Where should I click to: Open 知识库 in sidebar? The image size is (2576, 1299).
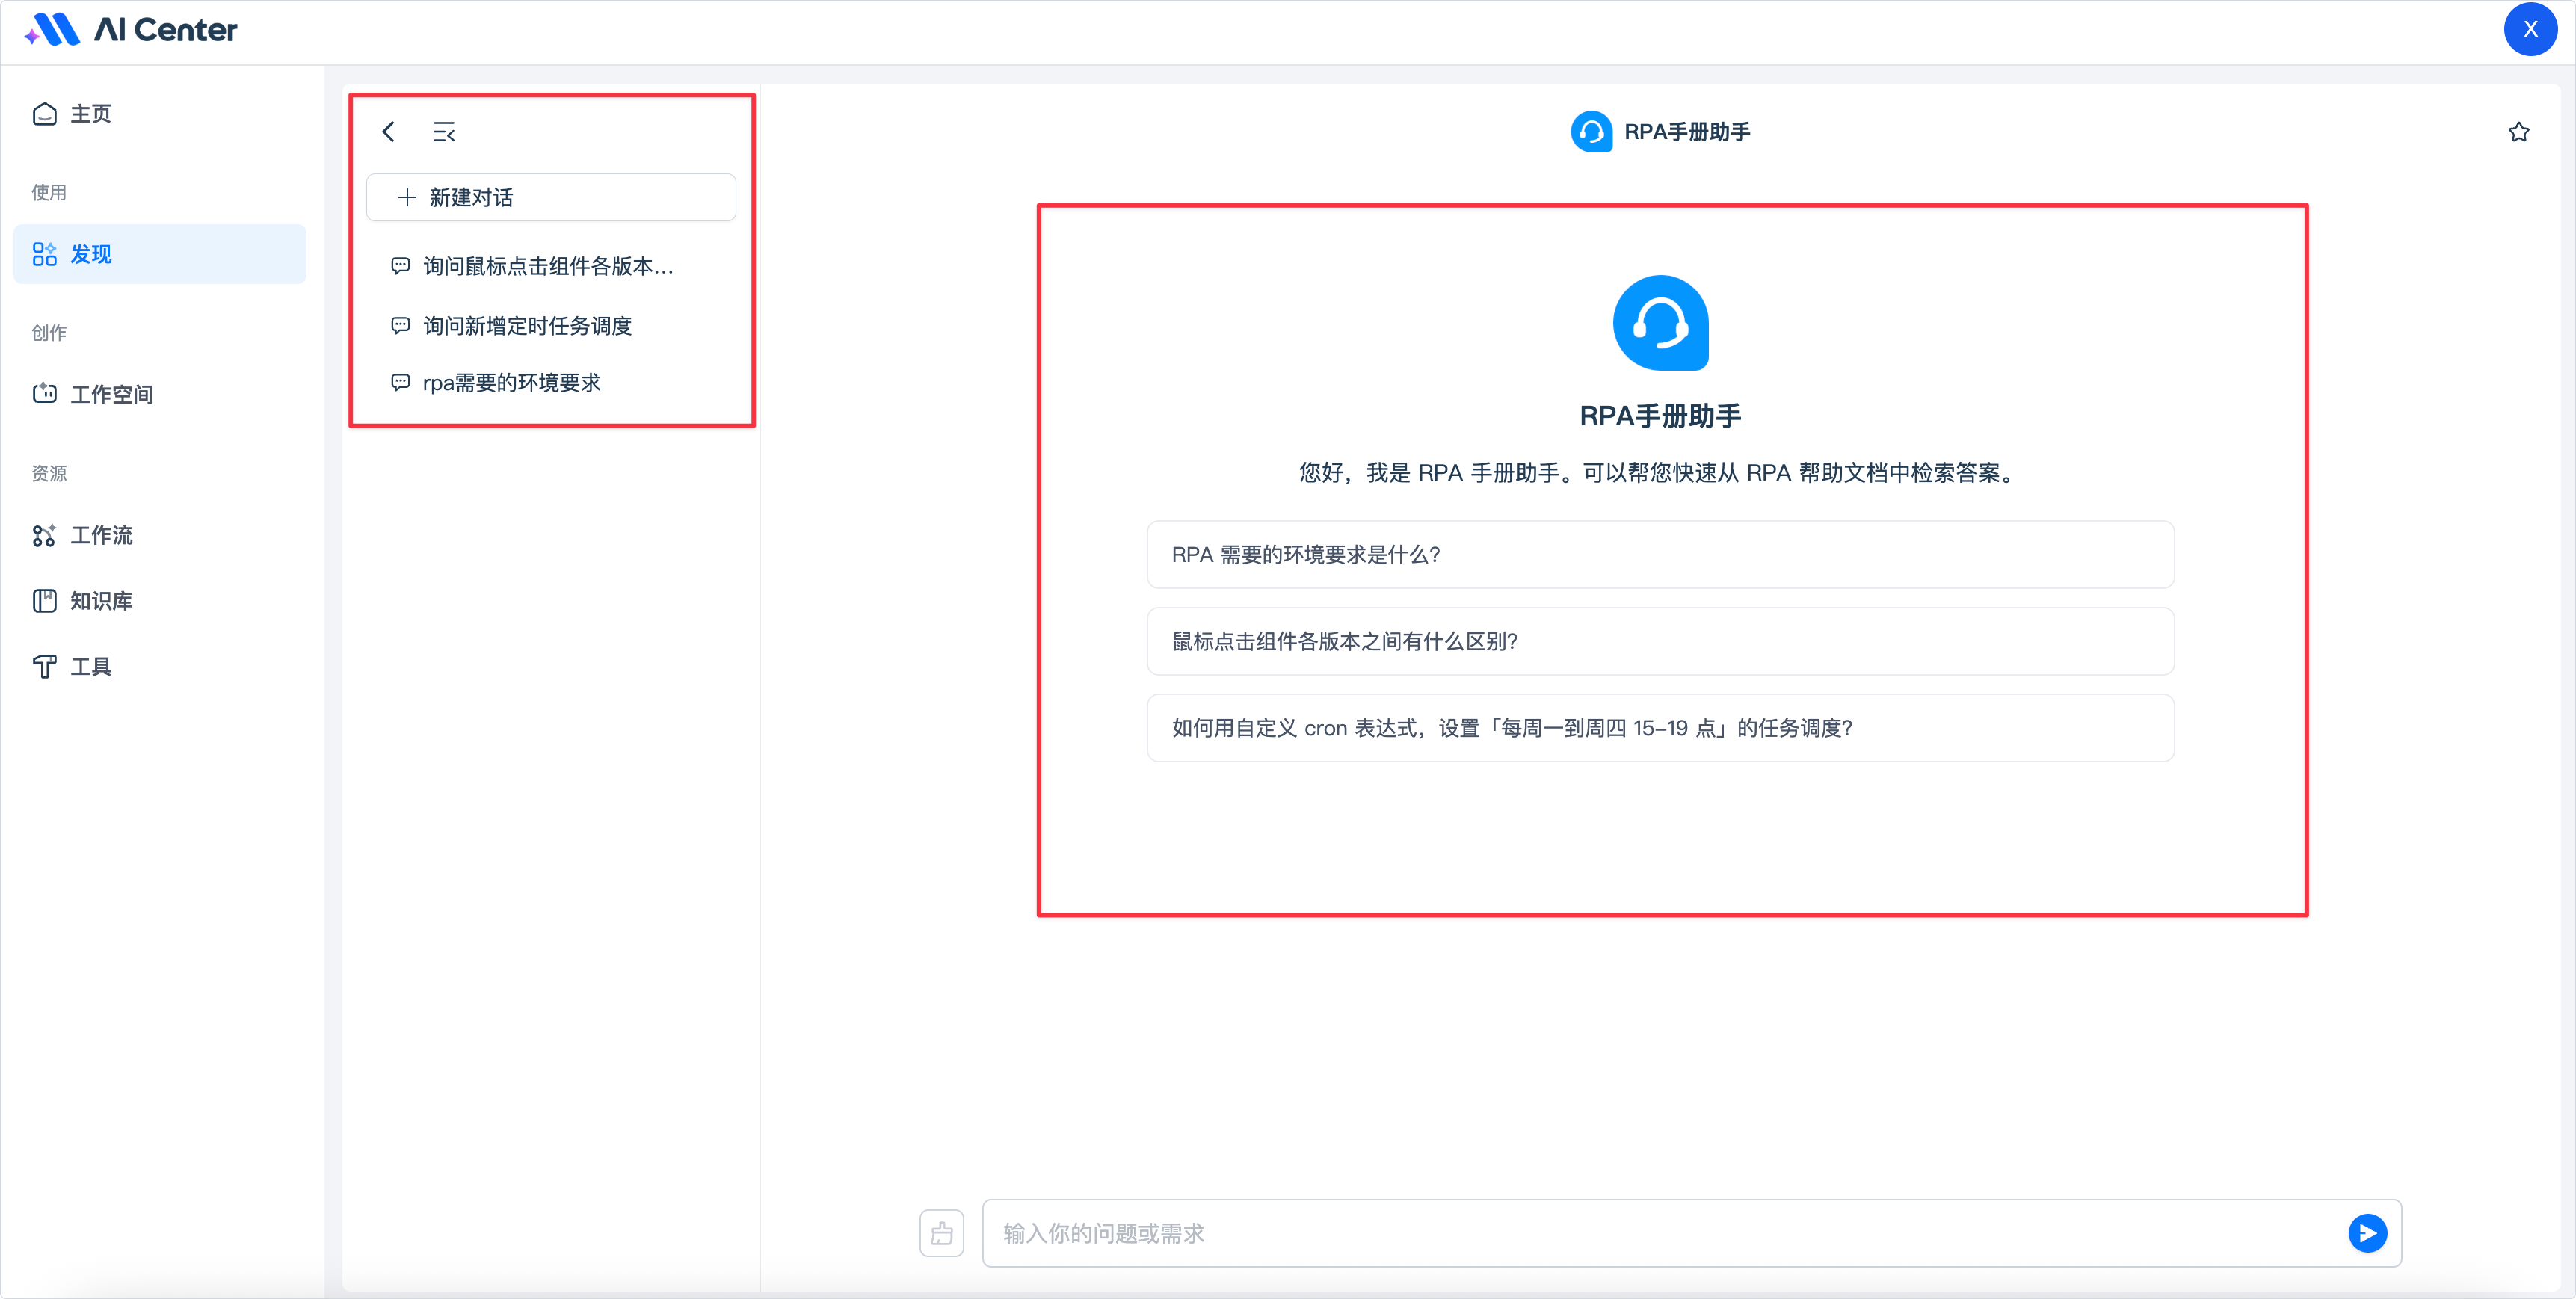[160, 601]
